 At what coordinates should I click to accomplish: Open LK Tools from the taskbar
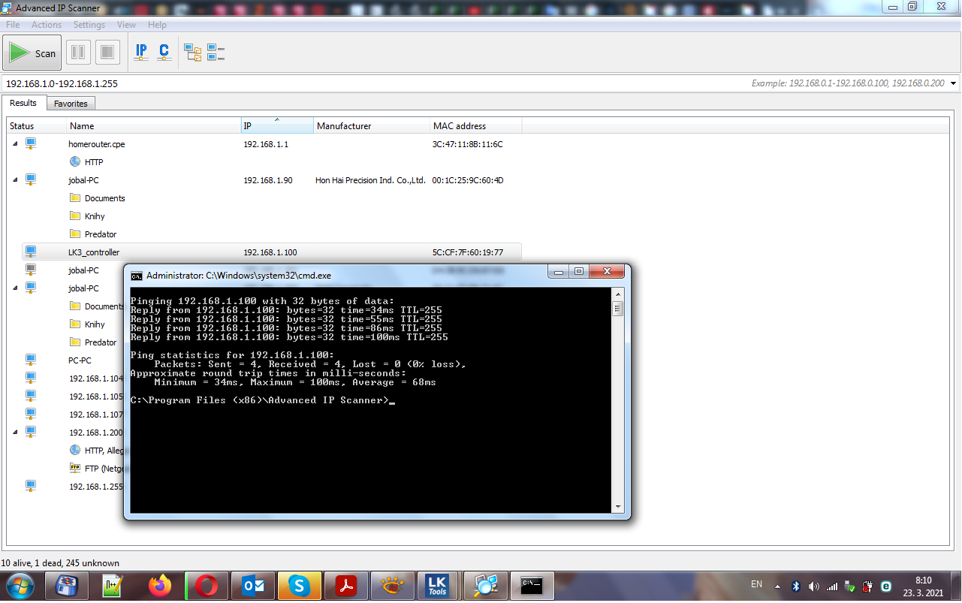437,585
